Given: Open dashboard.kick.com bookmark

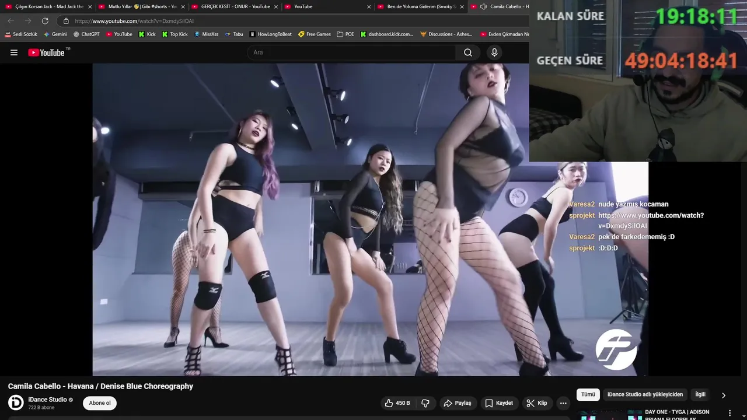Looking at the screenshot, I should click(386, 34).
